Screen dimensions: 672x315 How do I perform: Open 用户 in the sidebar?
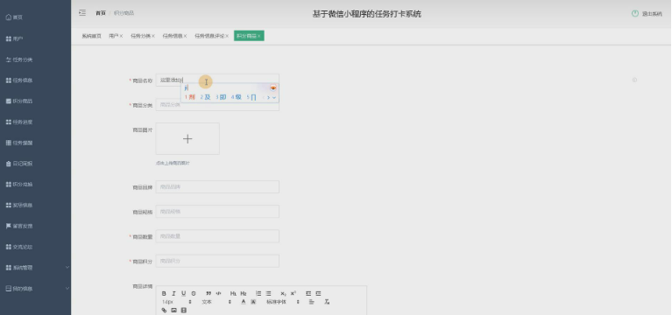click(36, 38)
